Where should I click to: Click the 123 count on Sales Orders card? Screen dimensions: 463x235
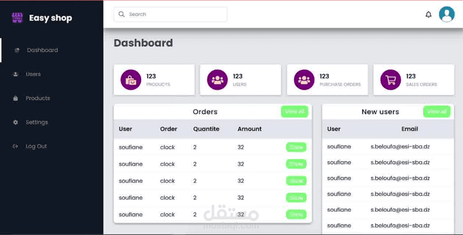click(411, 76)
